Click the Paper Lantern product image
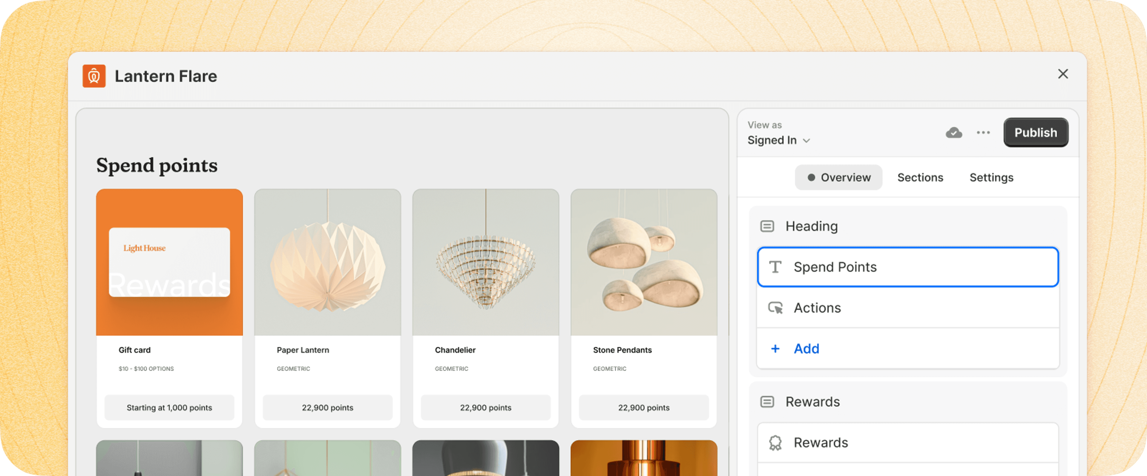 (x=327, y=262)
